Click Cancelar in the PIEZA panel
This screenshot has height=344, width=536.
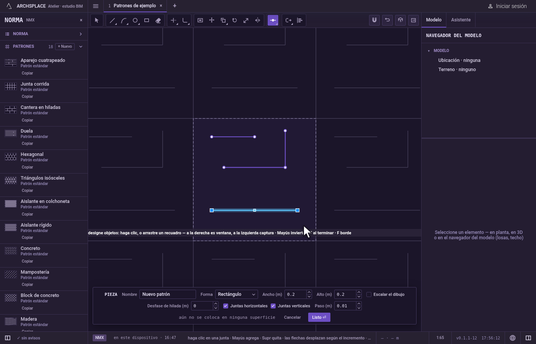tap(292, 317)
